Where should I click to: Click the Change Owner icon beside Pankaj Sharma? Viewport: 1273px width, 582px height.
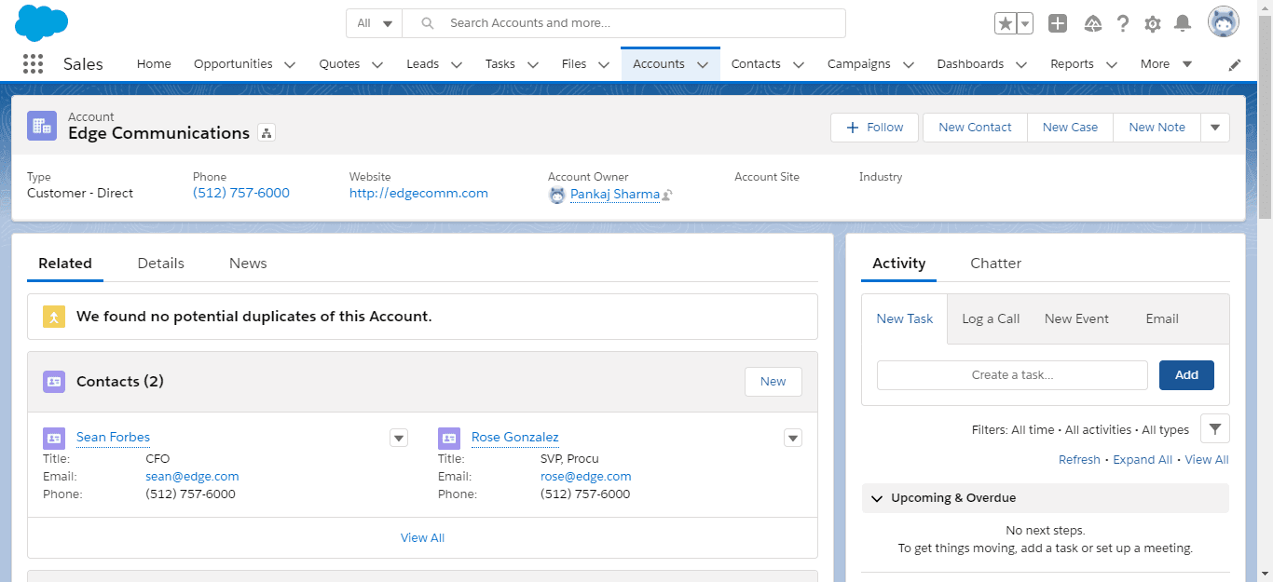(667, 195)
